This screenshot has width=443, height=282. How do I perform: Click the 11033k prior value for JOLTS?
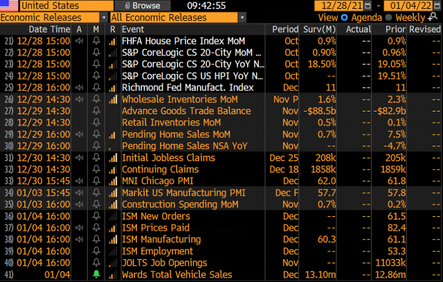(390, 263)
